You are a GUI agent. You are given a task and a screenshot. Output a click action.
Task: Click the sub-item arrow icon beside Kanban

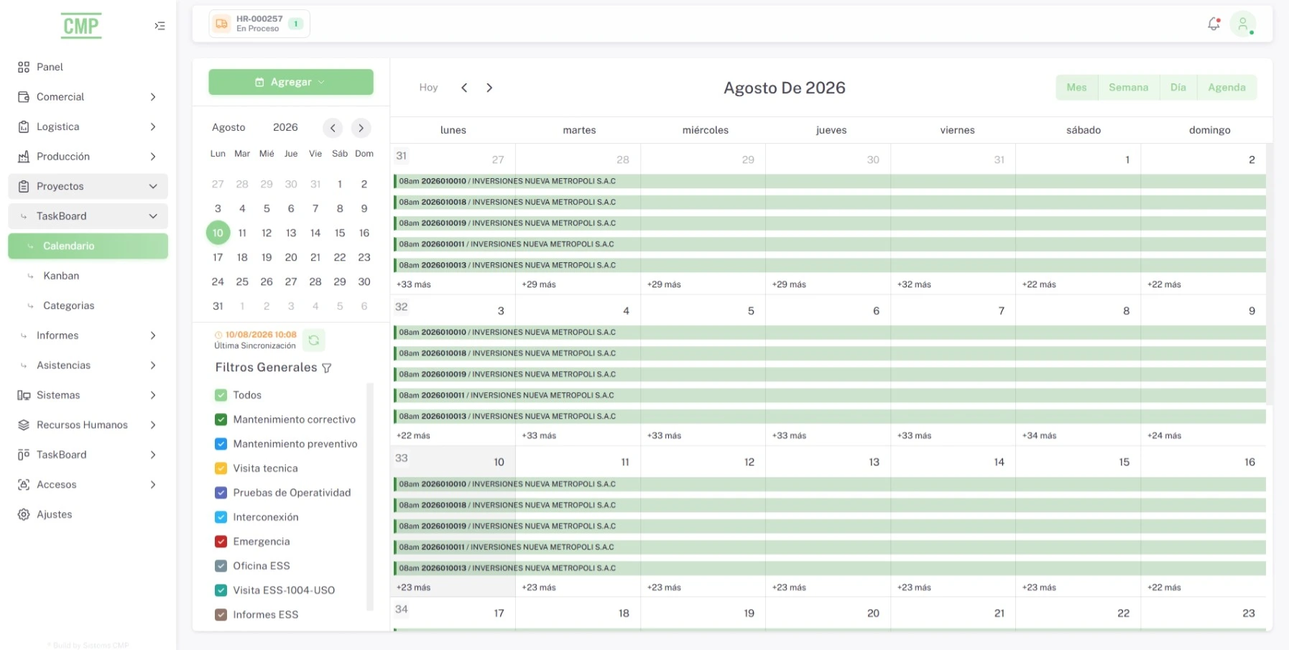[30, 276]
